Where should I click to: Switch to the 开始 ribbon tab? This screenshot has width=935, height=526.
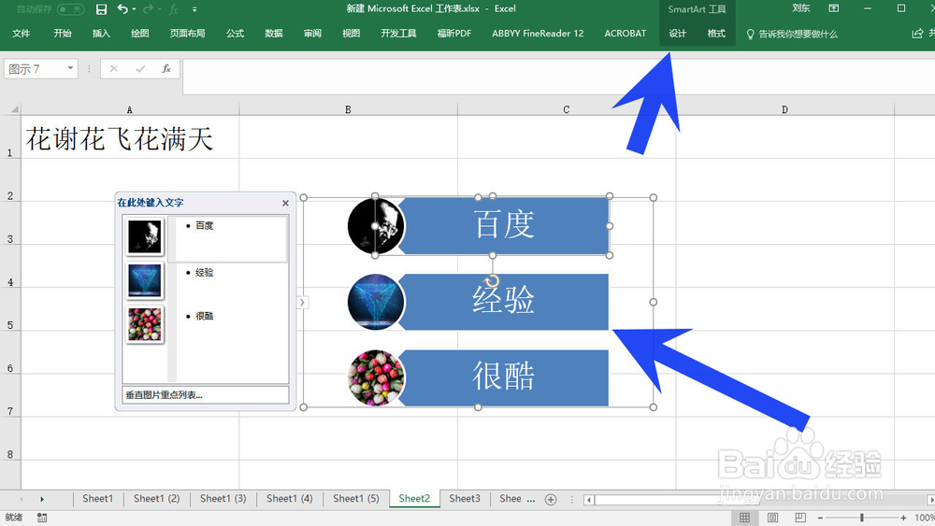tap(63, 34)
